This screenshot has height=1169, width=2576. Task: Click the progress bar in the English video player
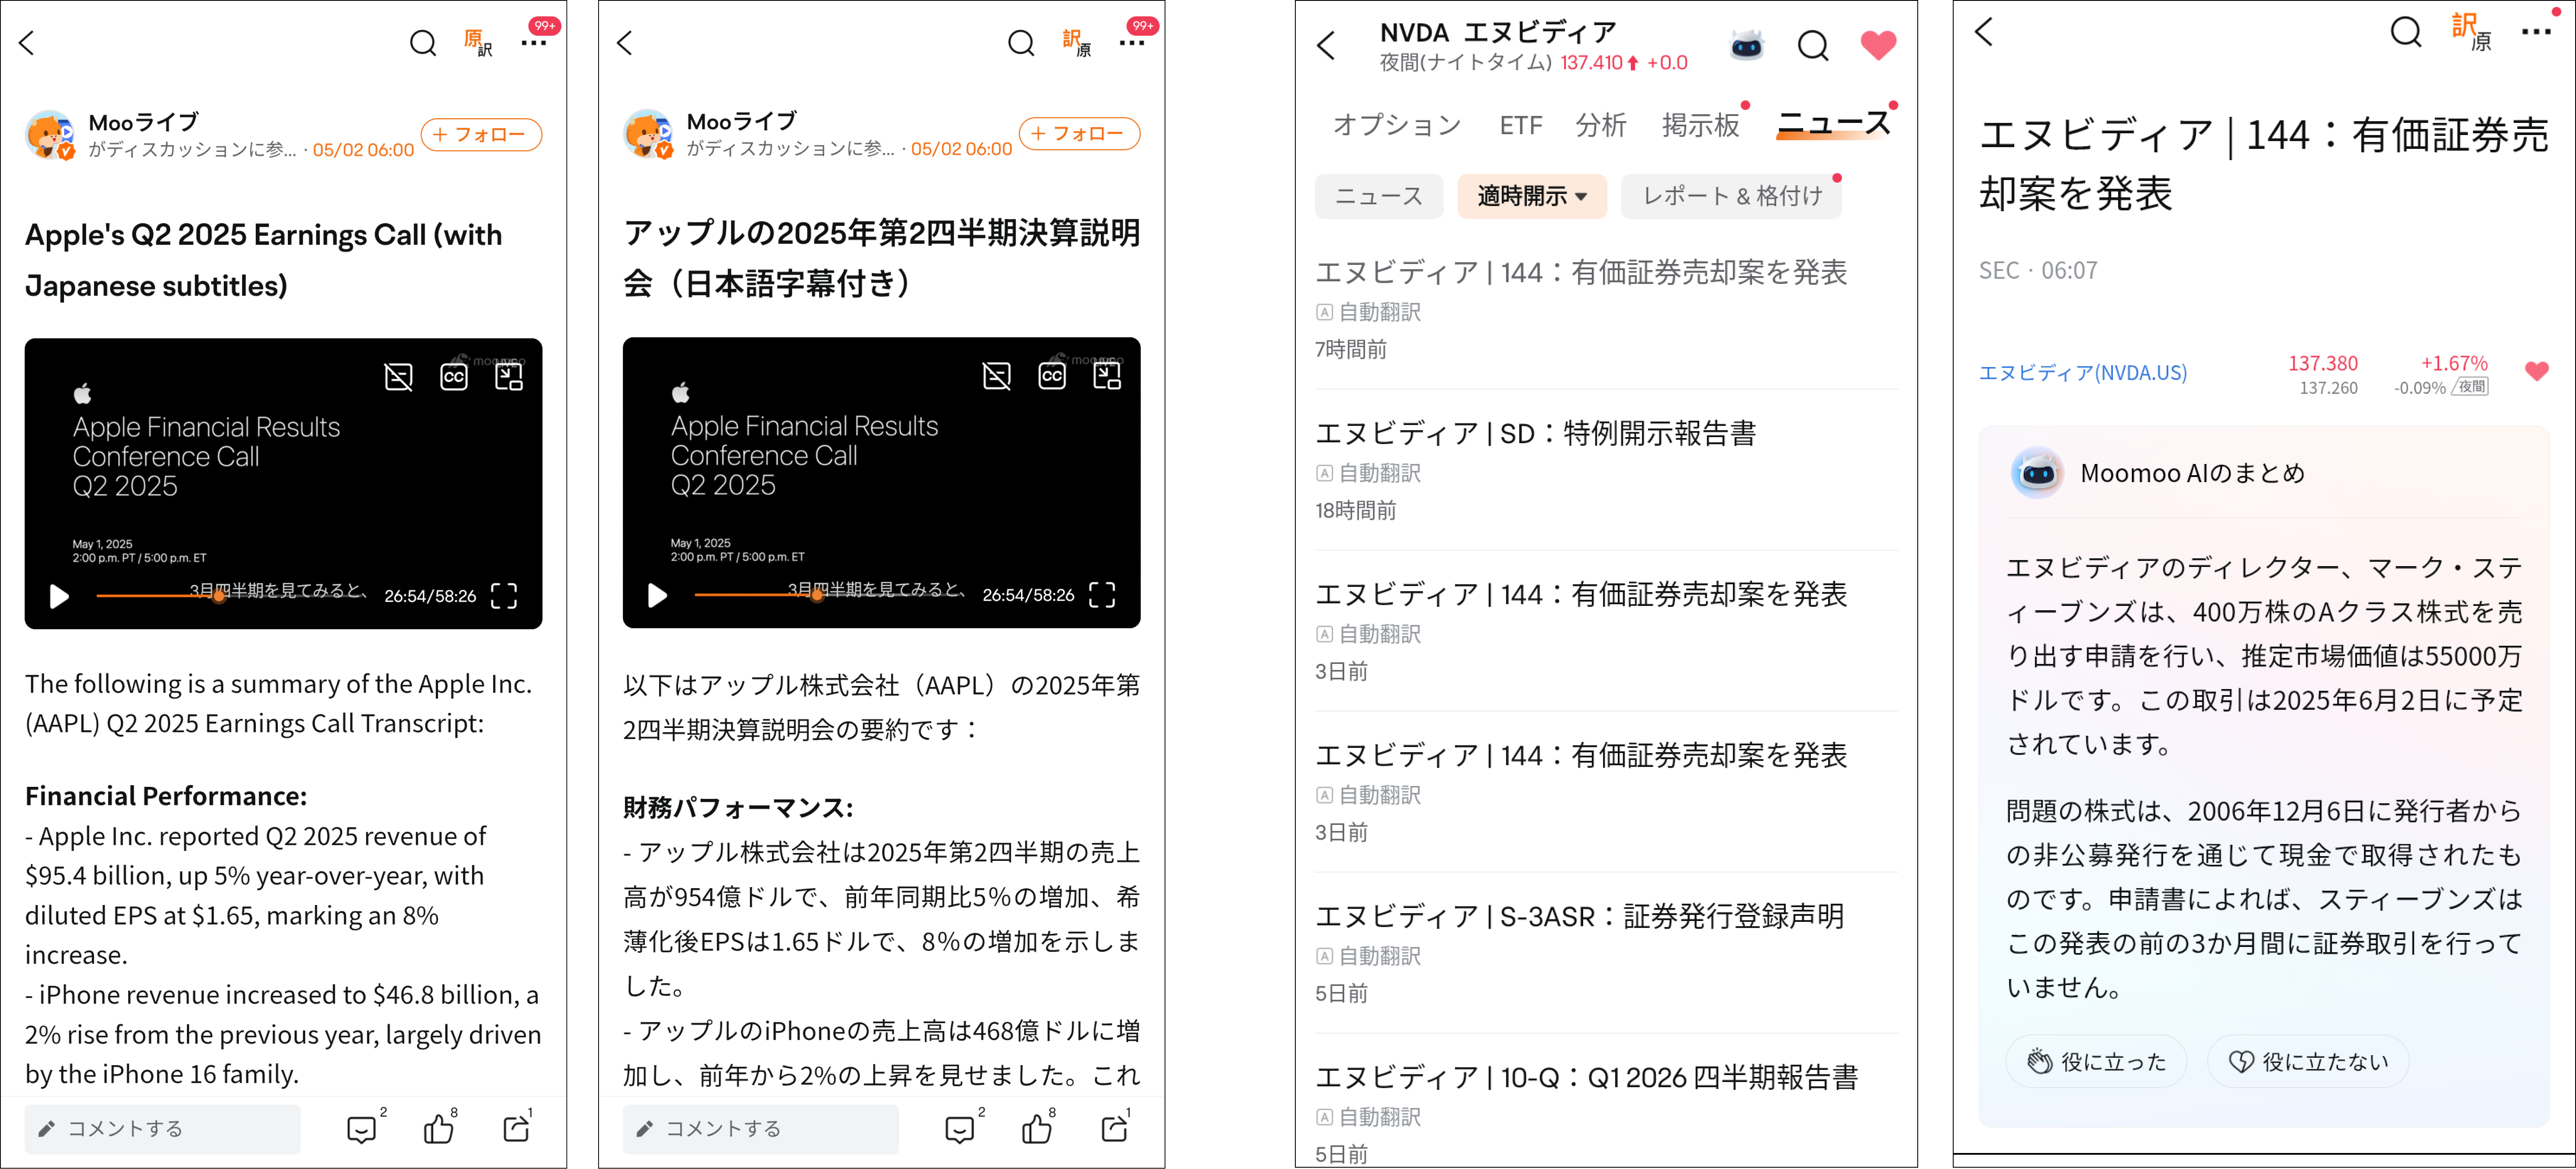232,596
